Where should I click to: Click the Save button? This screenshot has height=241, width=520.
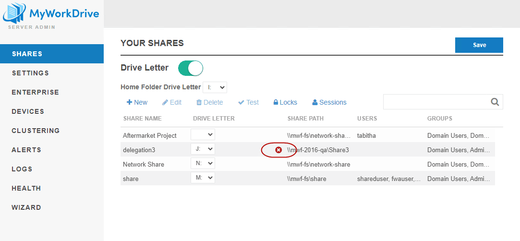point(479,45)
